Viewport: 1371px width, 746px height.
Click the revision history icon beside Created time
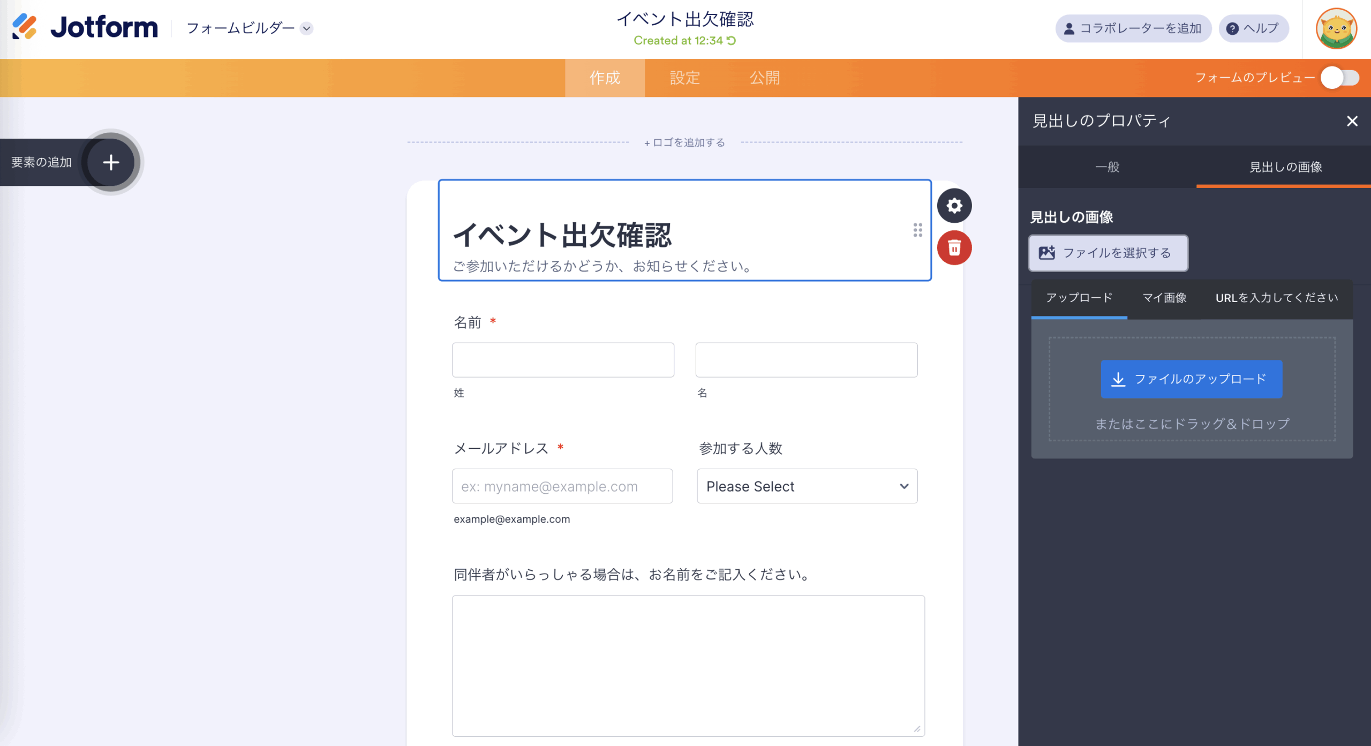tap(732, 41)
